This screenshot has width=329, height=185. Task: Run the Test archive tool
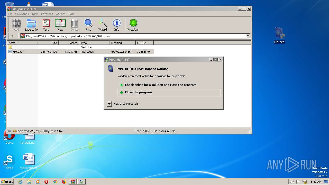point(46,25)
